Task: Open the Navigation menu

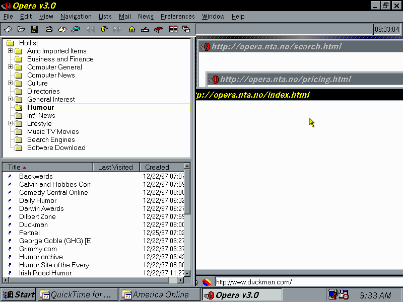Action: [76, 17]
